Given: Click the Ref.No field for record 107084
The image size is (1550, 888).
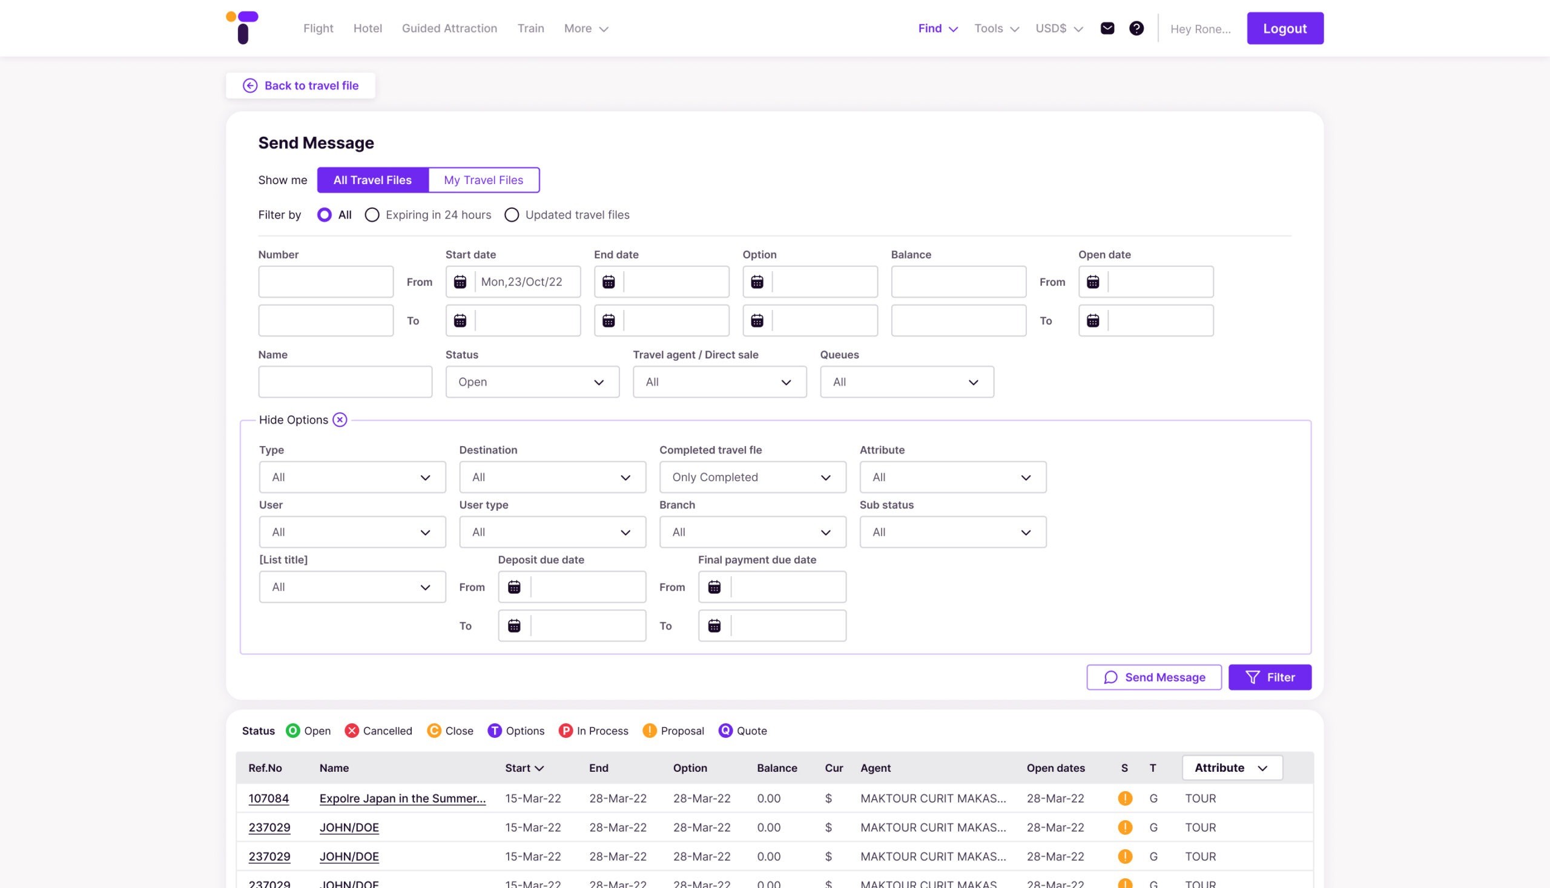Looking at the screenshot, I should pos(267,797).
